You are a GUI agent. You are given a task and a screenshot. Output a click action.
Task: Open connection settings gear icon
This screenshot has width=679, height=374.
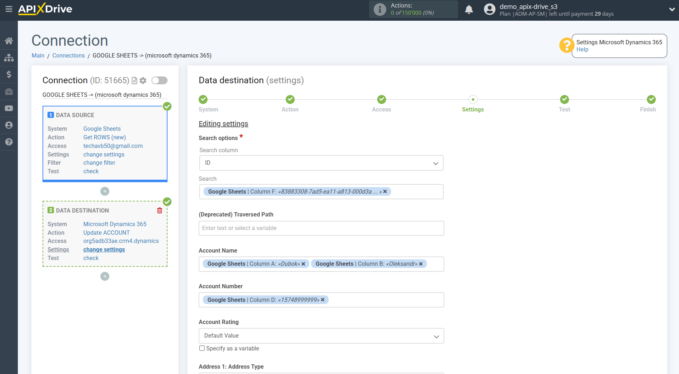coord(143,80)
